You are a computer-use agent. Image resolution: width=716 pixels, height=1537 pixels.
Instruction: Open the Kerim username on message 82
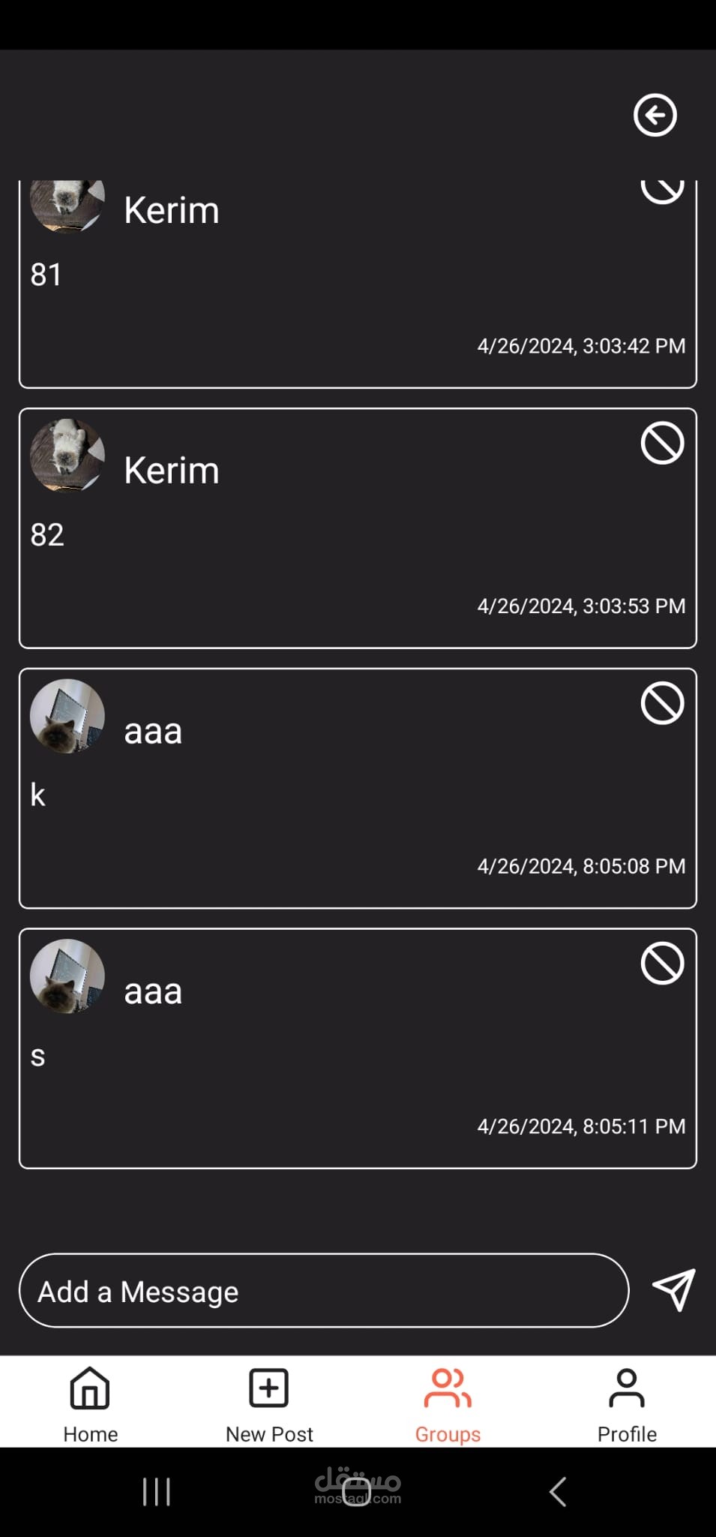172,471
